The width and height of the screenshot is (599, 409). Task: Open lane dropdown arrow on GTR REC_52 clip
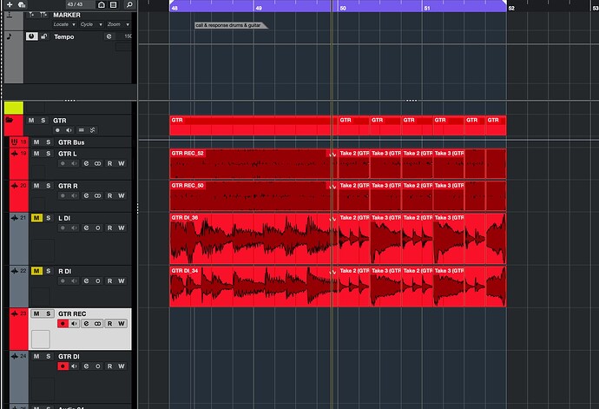(332, 155)
